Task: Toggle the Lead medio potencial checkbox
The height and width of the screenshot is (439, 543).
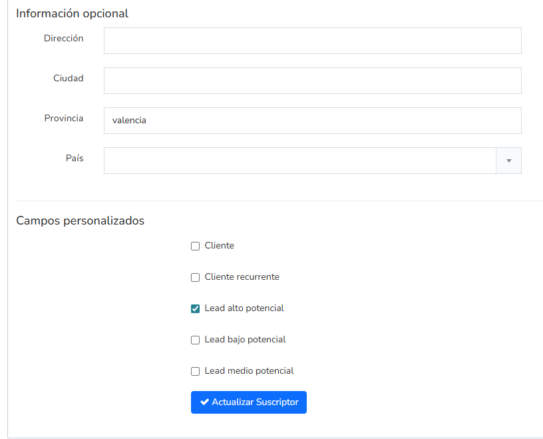Action: tap(195, 371)
